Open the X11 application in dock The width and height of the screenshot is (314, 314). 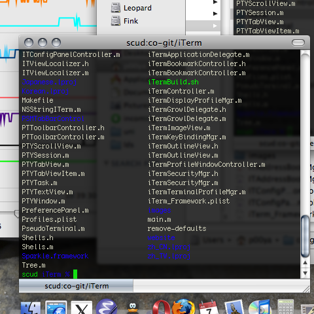point(82,308)
